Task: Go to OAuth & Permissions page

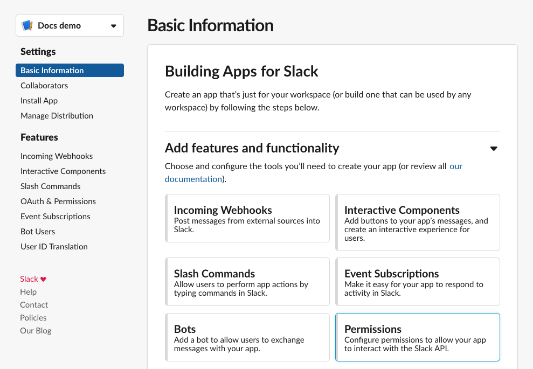Action: point(58,201)
